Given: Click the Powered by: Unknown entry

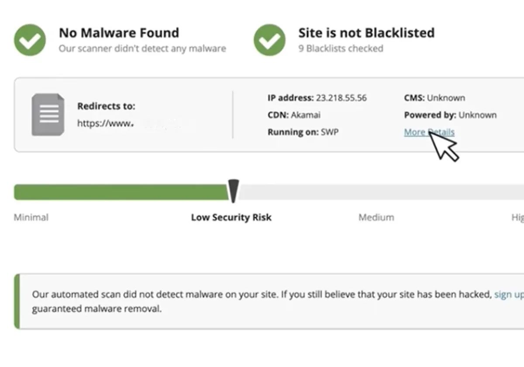Looking at the screenshot, I should (450, 115).
